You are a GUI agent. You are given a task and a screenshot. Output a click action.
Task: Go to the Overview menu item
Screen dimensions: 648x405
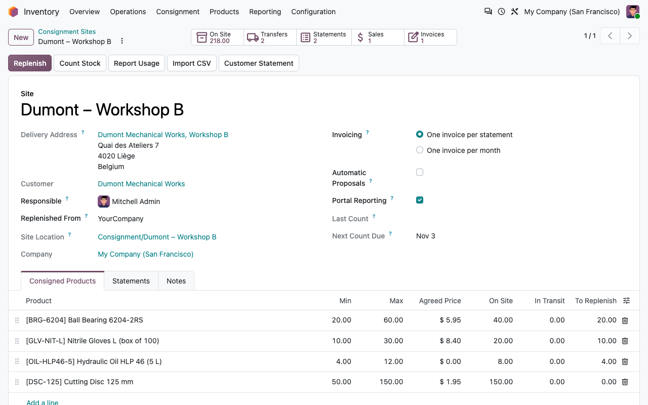pyautogui.click(x=85, y=12)
